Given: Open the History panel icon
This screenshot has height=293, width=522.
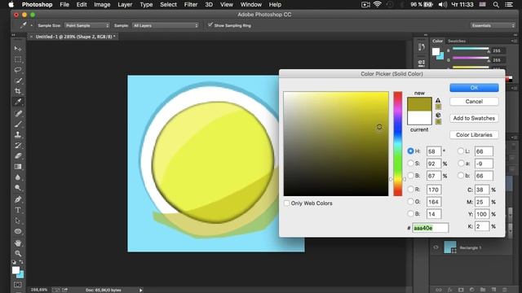Looking at the screenshot, I should 422,47.
